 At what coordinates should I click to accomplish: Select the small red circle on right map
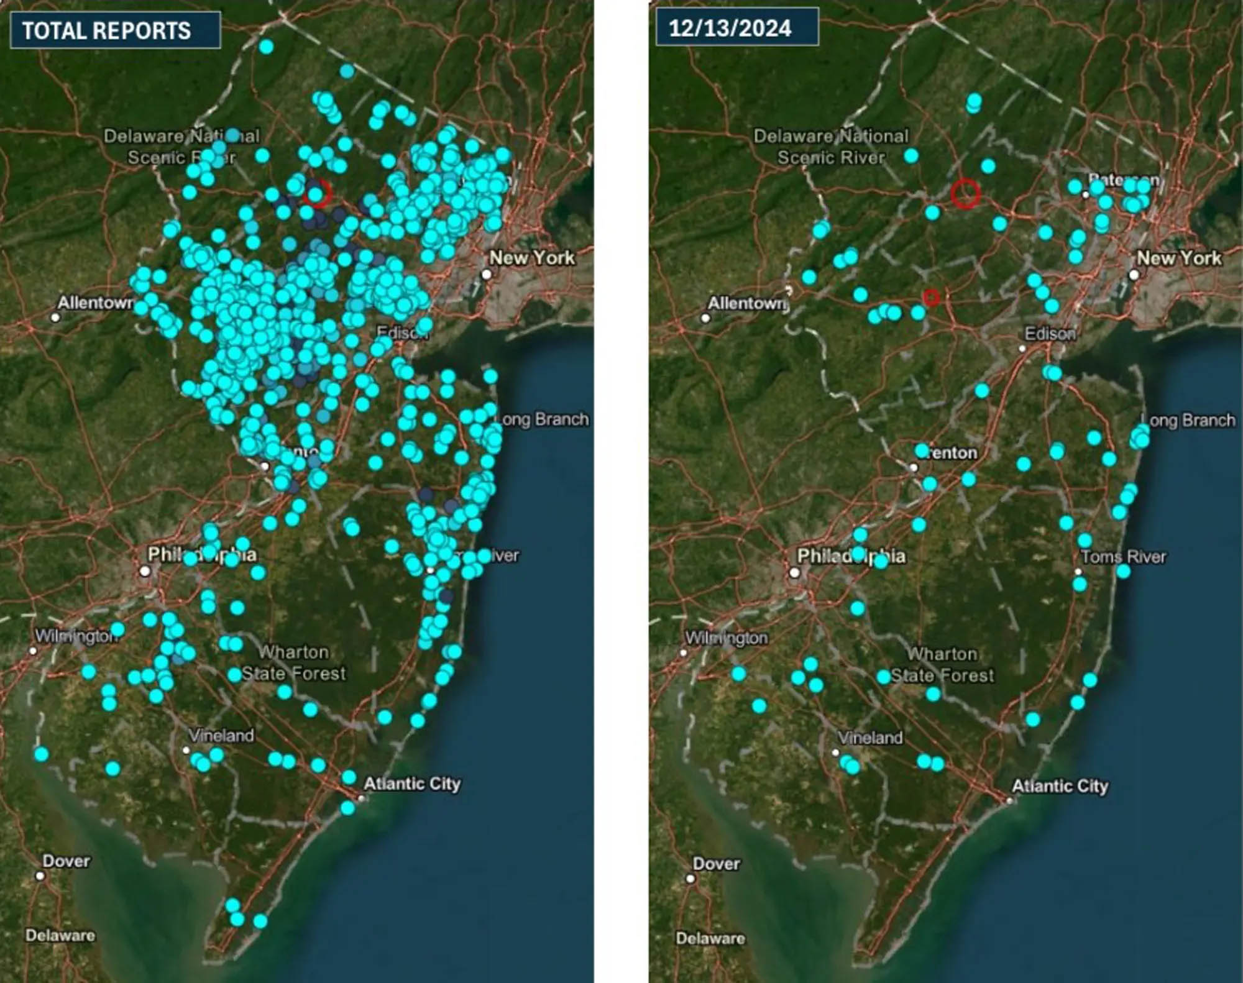pos(930,298)
